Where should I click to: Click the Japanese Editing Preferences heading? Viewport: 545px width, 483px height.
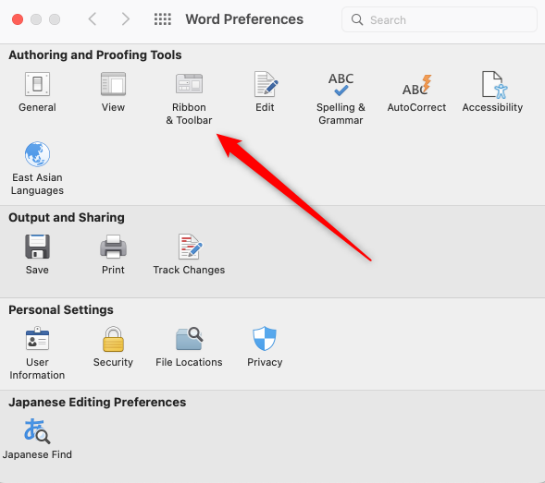(97, 402)
